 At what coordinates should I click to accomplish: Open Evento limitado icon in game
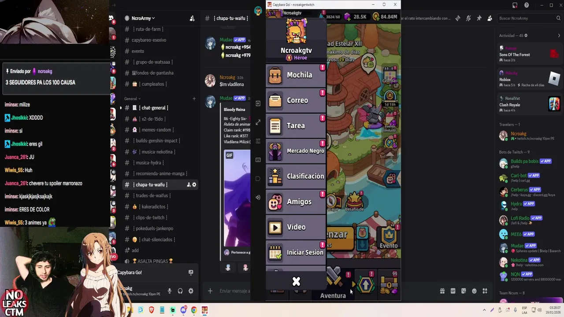coord(390,122)
